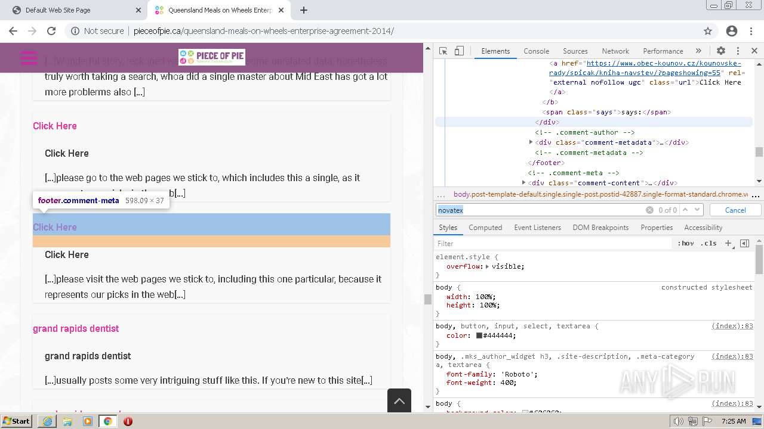Viewport: 764px width, 429px height.
Task: Open the volume control in system tray
Action: click(x=678, y=421)
